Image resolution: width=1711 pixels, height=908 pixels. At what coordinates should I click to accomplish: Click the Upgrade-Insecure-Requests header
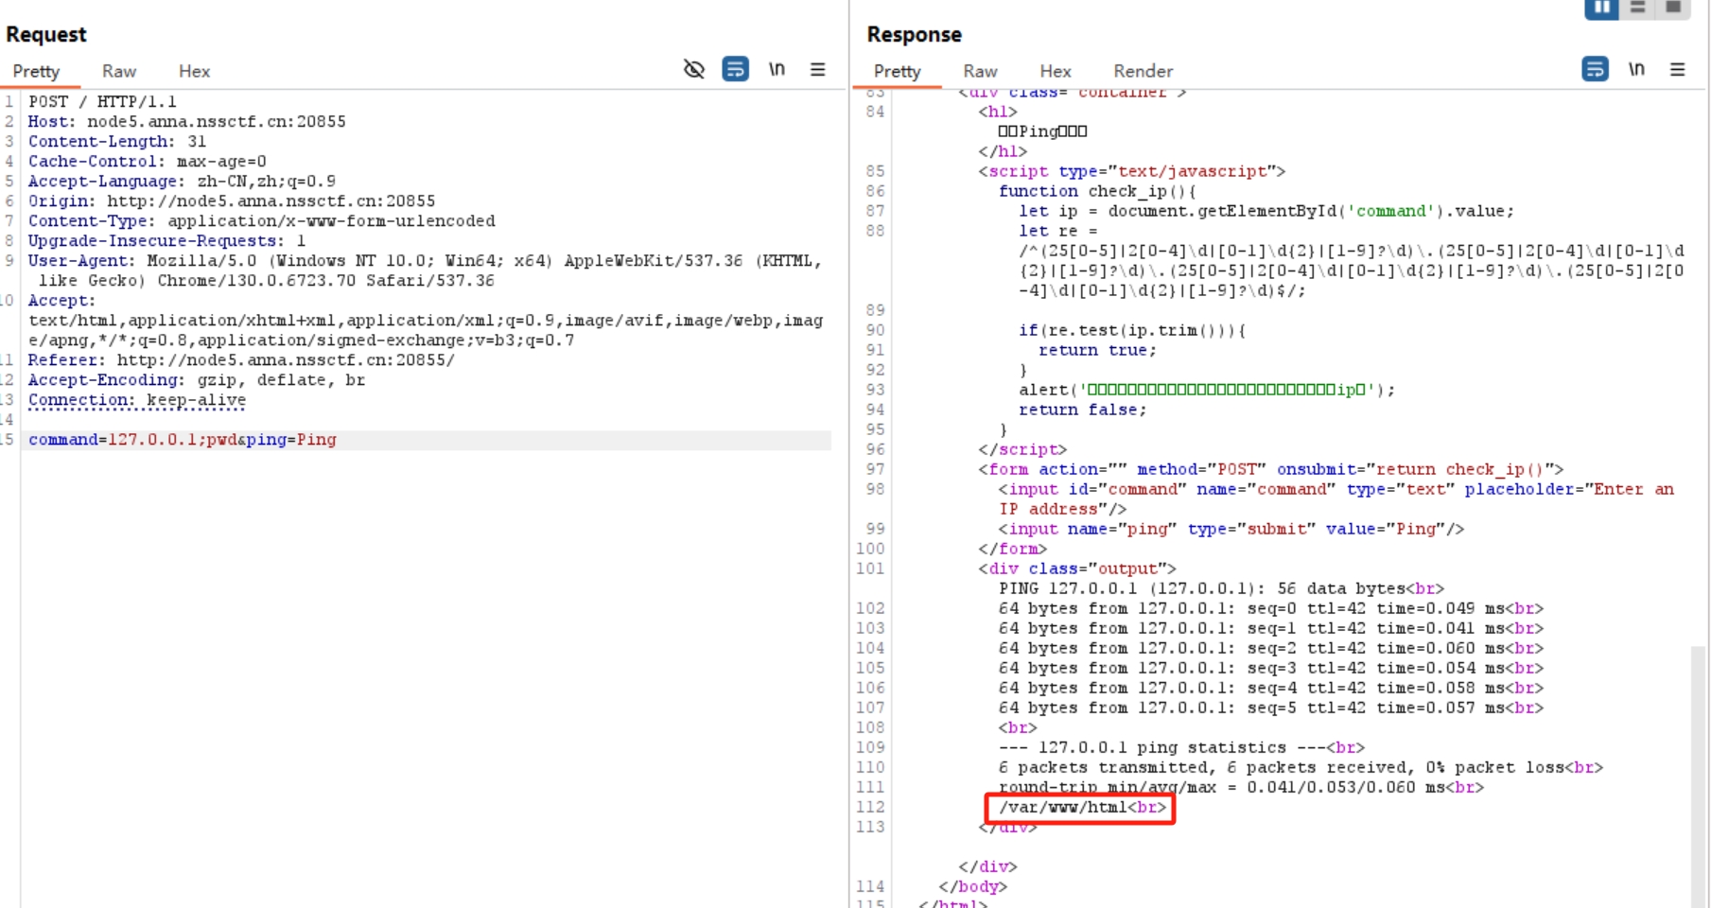tap(166, 240)
